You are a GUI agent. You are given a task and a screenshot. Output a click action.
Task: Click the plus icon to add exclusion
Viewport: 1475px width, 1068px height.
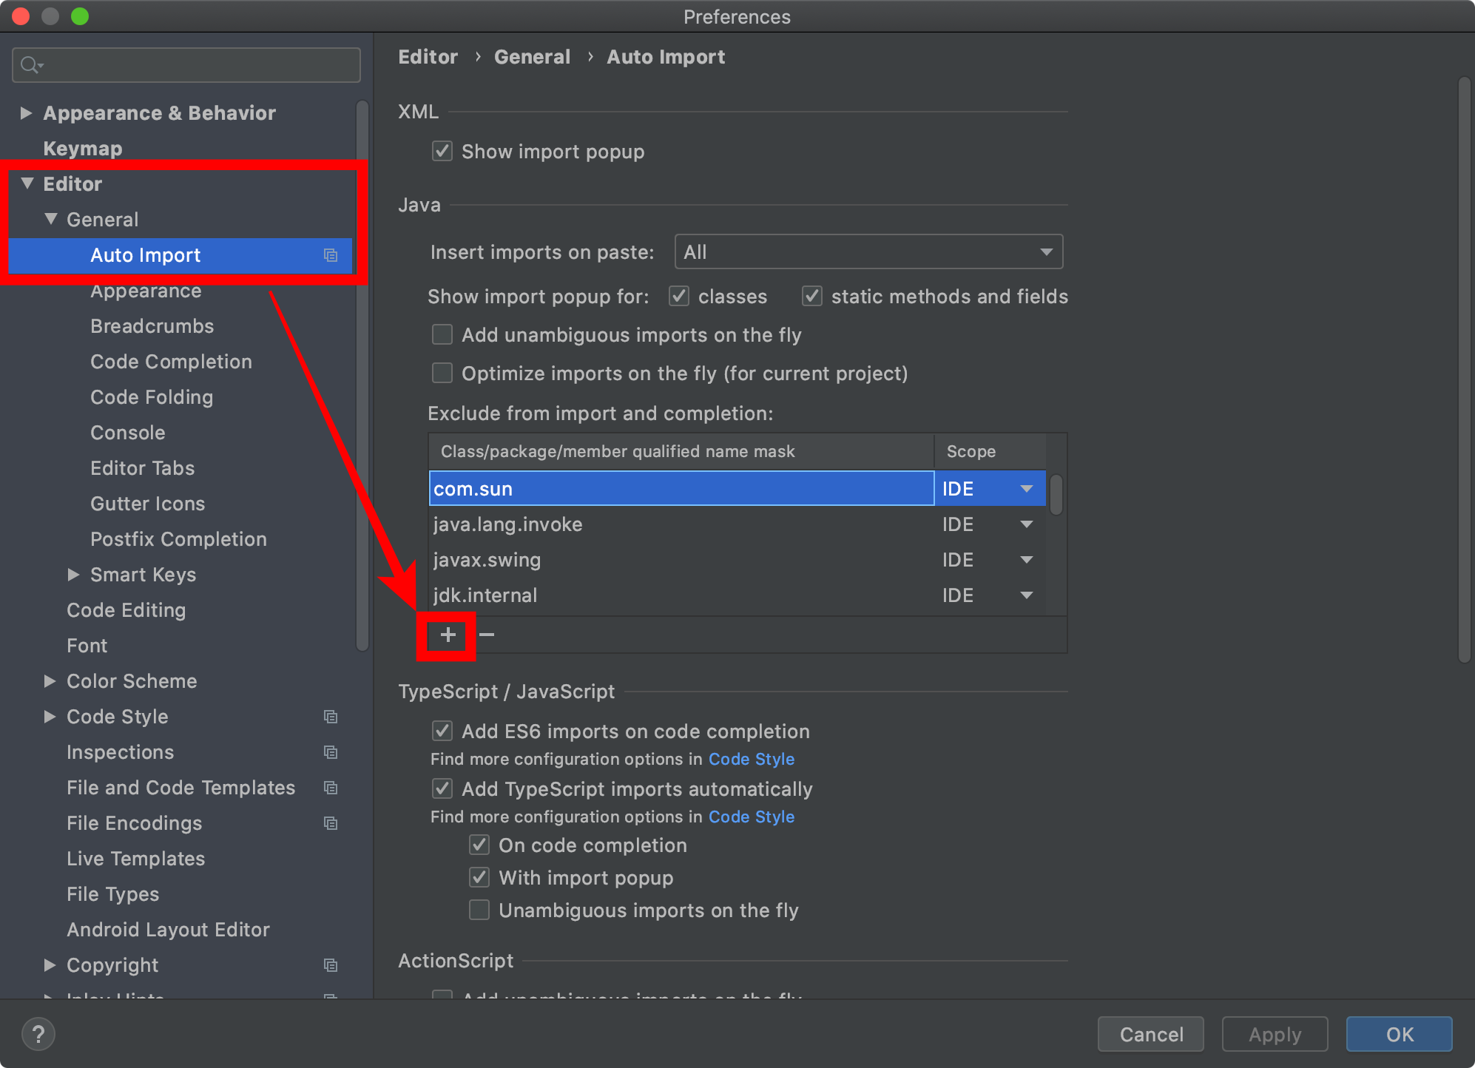click(448, 635)
